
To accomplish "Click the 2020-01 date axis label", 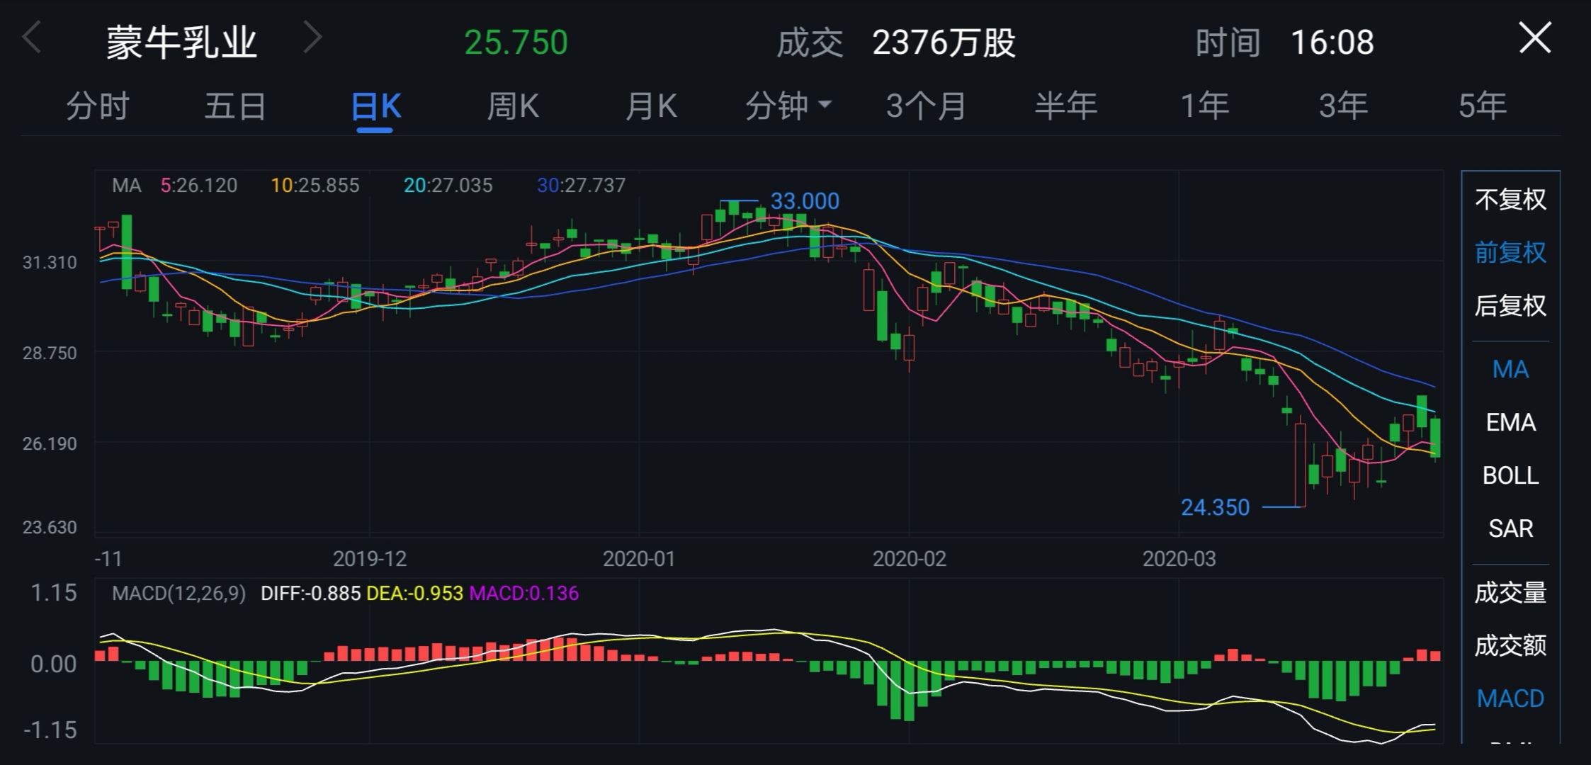I will (639, 559).
